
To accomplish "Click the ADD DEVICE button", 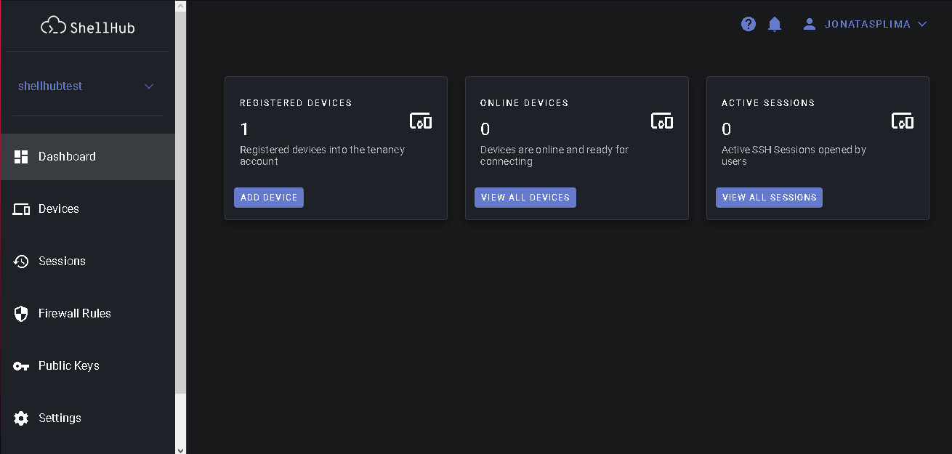I will pos(269,198).
